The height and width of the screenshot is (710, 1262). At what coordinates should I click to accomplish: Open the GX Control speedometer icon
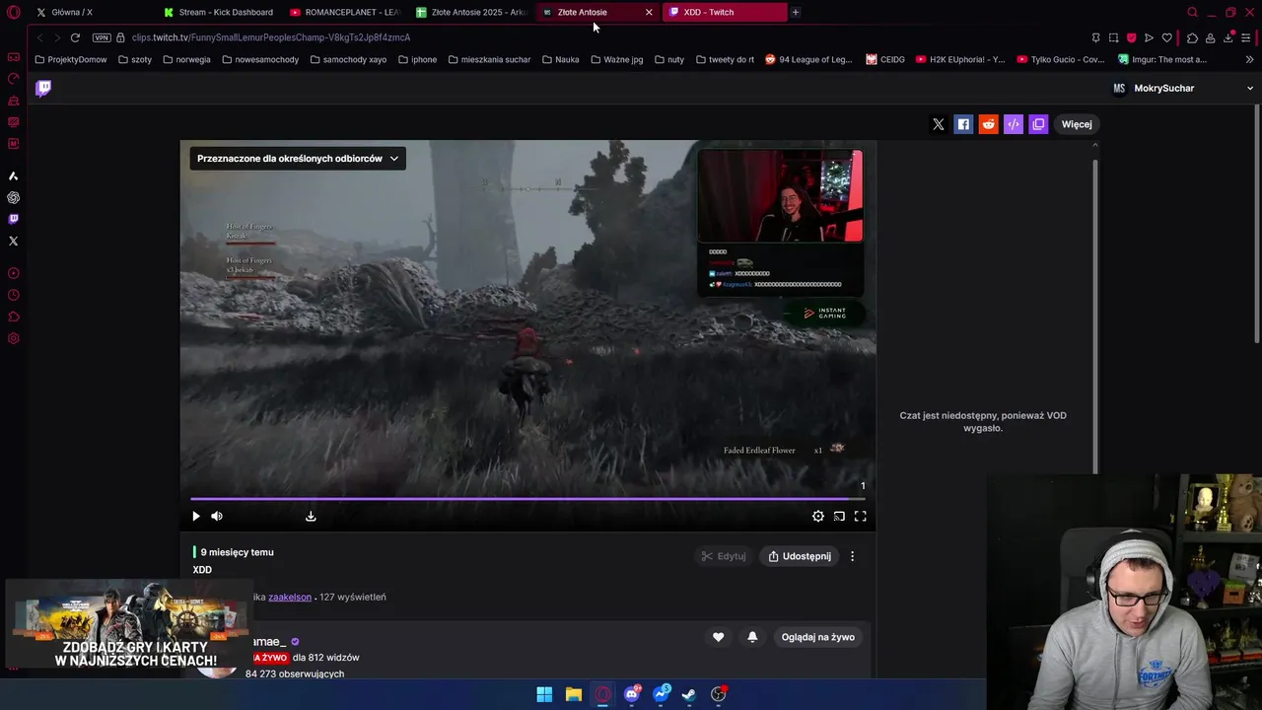pos(13,79)
